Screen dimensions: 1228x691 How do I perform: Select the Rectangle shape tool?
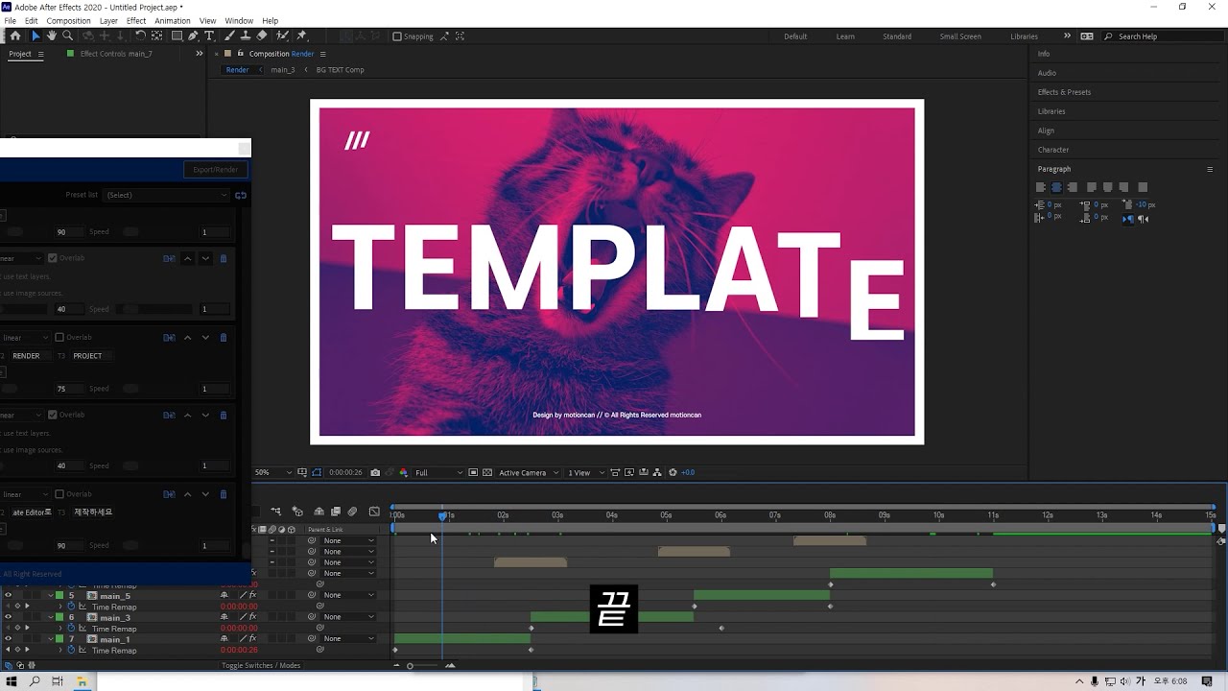177,36
